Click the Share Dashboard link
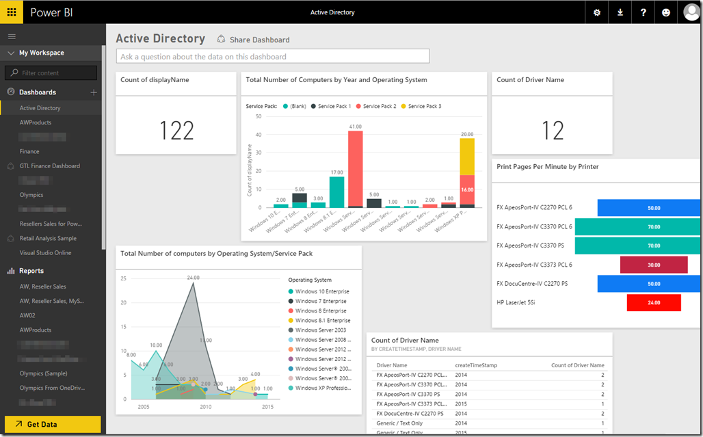This screenshot has height=437, width=703. click(x=260, y=40)
